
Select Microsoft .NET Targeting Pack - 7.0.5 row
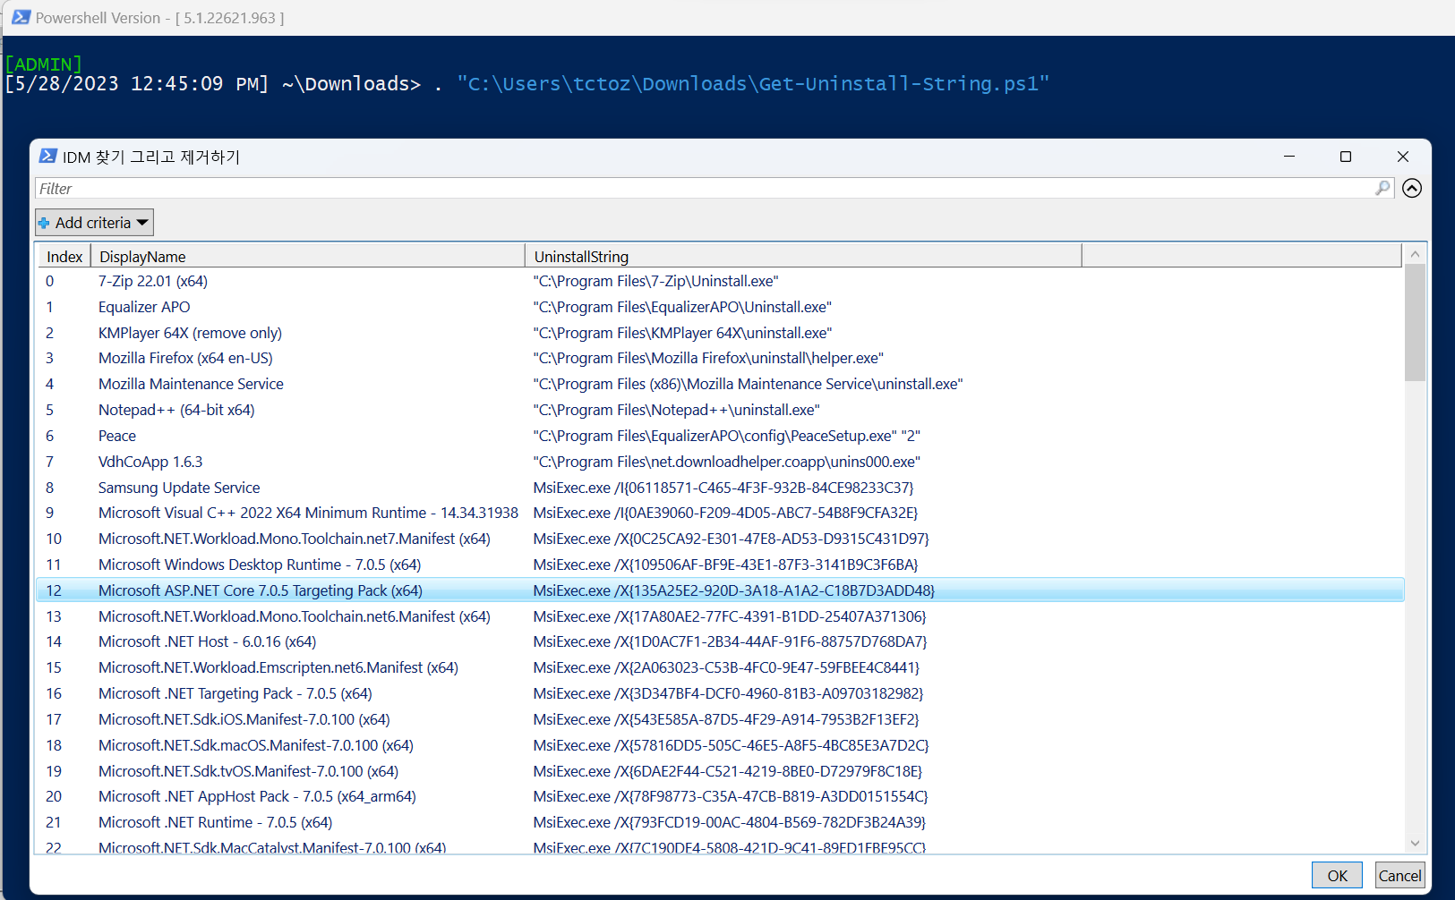coord(720,693)
